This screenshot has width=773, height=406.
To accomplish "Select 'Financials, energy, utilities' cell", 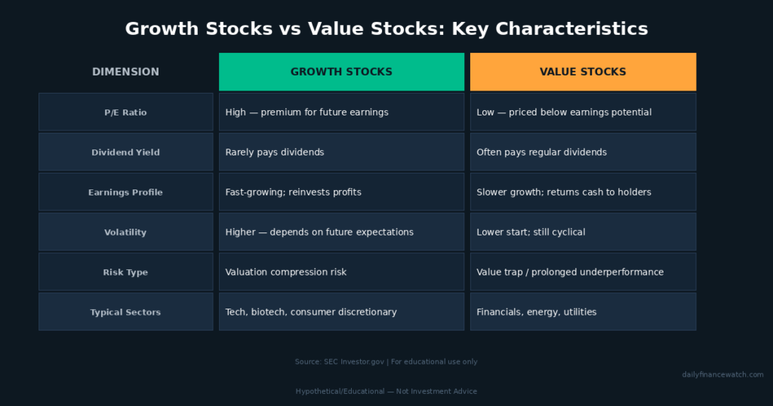I will 583,312.
